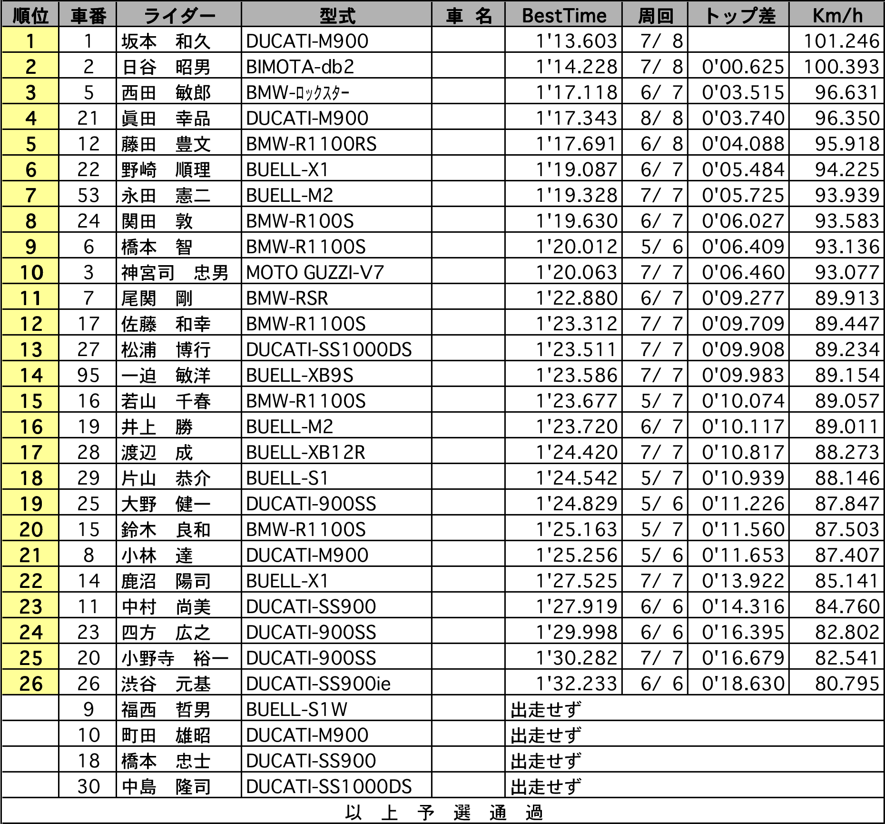Select rider name 野崎 順理
Image resolution: width=885 pixels, height=824 pixels.
[166, 169]
